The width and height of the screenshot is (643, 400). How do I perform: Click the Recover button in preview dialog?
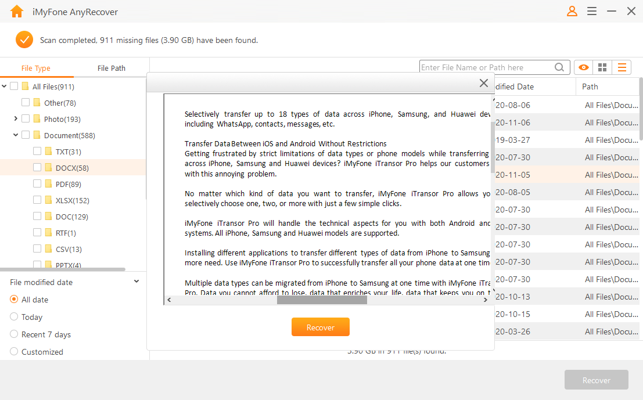pos(320,327)
